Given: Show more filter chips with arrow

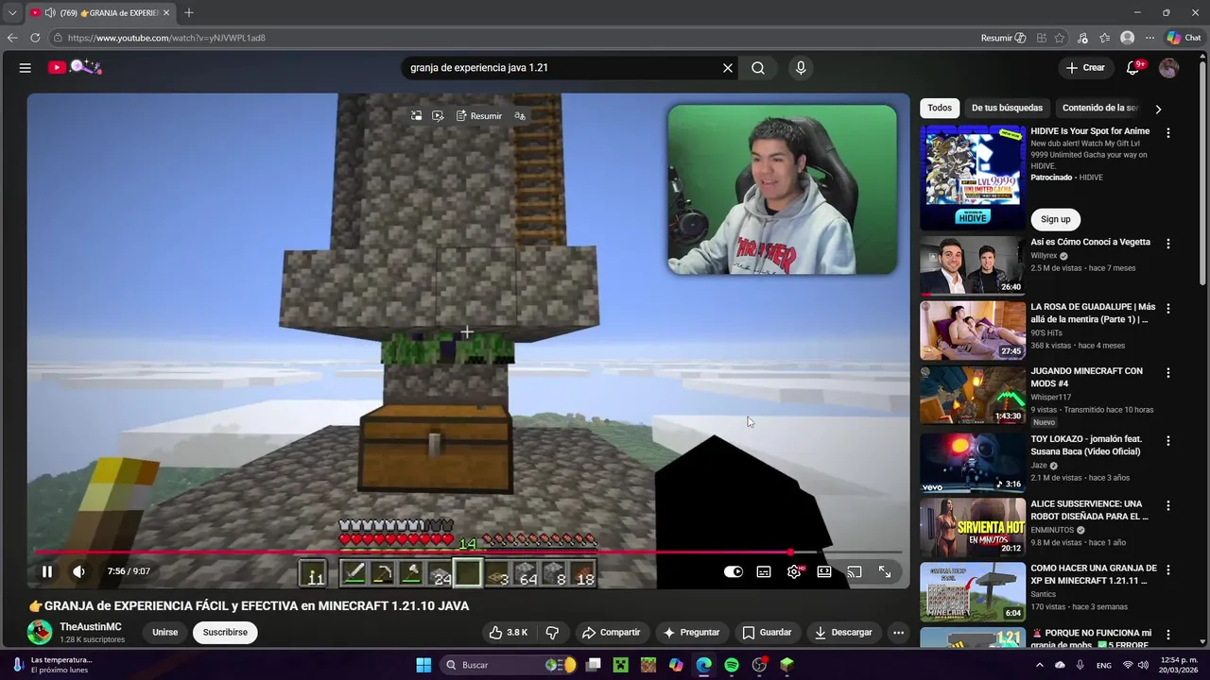Looking at the screenshot, I should [1158, 109].
